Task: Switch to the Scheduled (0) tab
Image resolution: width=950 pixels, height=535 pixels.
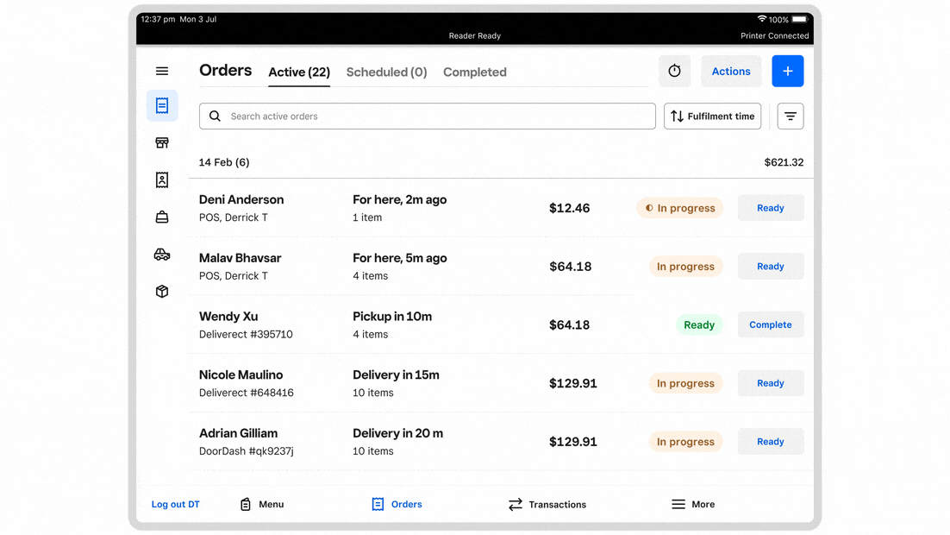Action: click(386, 72)
